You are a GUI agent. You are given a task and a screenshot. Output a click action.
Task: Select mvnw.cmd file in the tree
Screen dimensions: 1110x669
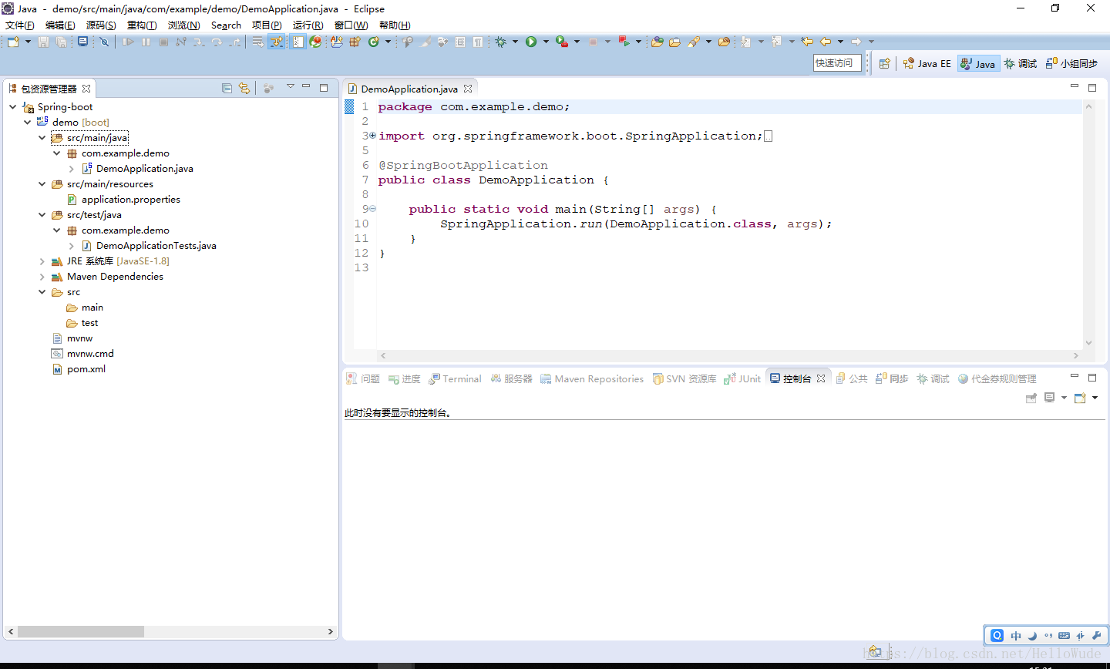[82, 354]
